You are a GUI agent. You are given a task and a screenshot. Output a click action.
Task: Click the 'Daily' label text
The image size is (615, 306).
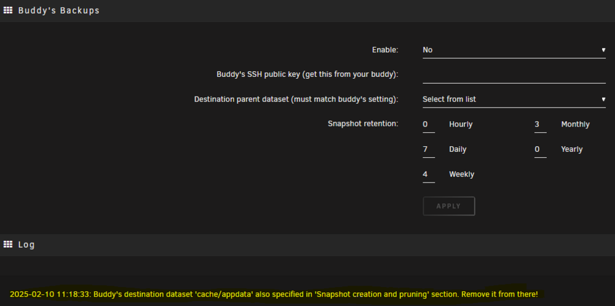pyautogui.click(x=458, y=149)
